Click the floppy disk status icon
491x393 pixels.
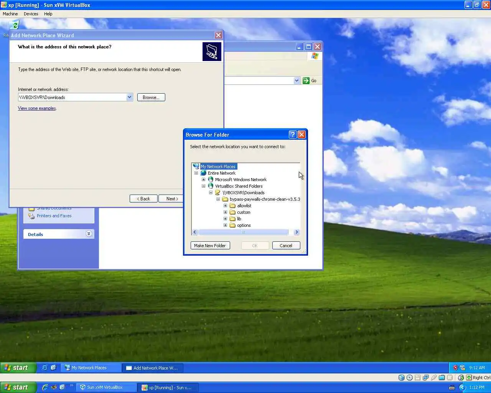pos(418,378)
